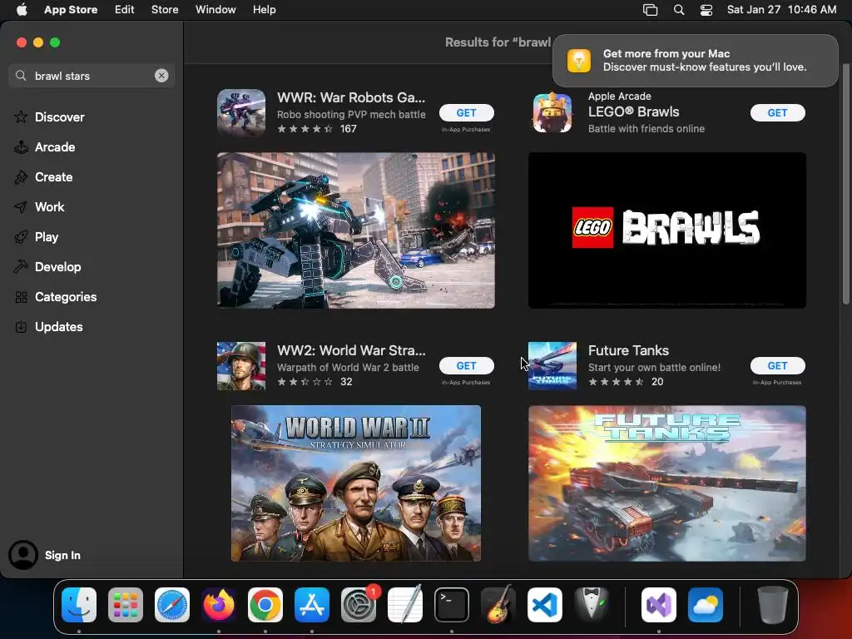The image size is (852, 639).
Task: Open Visual Studio purple icon in Dock
Action: click(659, 605)
